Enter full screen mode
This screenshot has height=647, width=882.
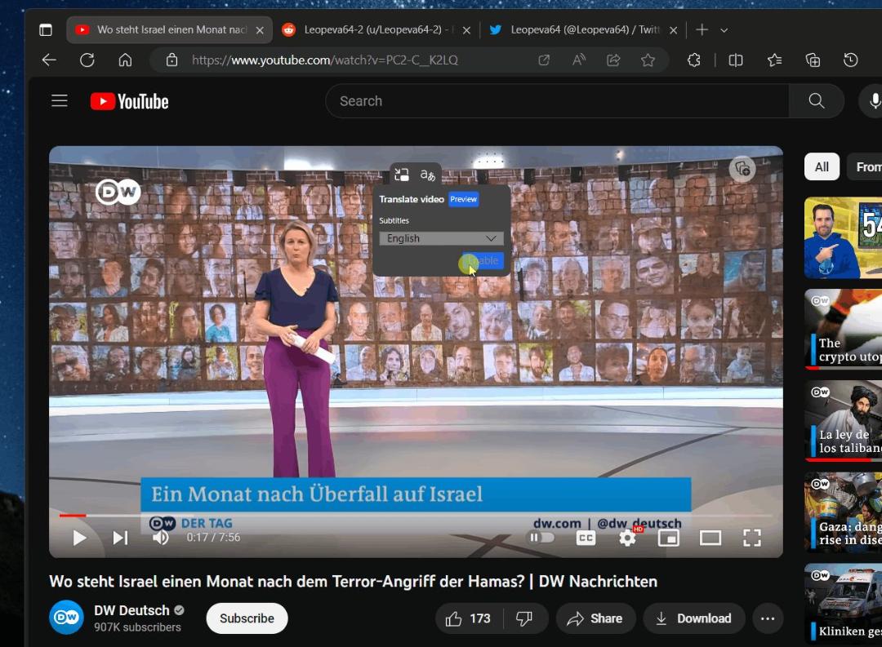[752, 538]
